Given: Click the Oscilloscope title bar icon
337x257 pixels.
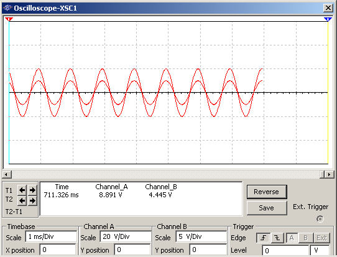Looking at the screenshot, I should click(7, 8).
